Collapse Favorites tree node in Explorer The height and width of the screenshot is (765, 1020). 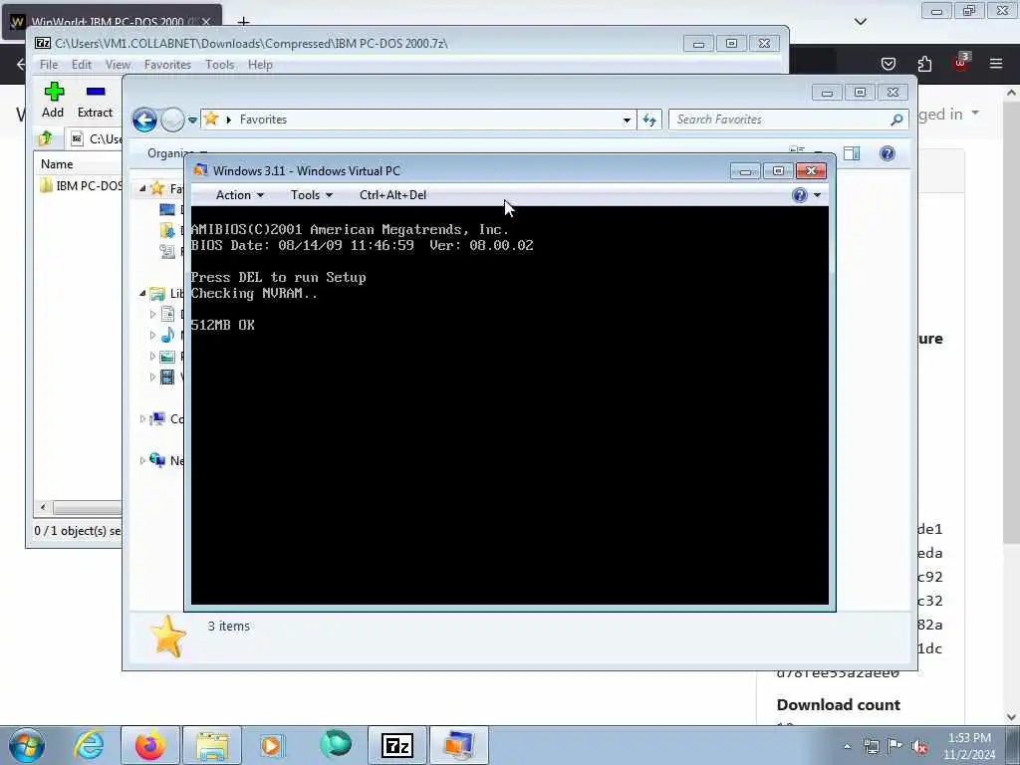point(142,188)
